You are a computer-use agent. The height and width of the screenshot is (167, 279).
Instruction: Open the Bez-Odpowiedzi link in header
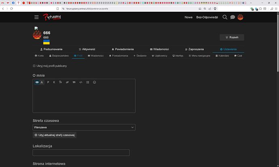tap(207, 17)
